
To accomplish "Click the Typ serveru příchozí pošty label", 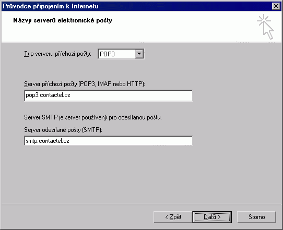I will (x=58, y=54).
